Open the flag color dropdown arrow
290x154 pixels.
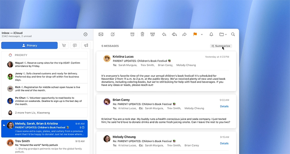coord(202,35)
